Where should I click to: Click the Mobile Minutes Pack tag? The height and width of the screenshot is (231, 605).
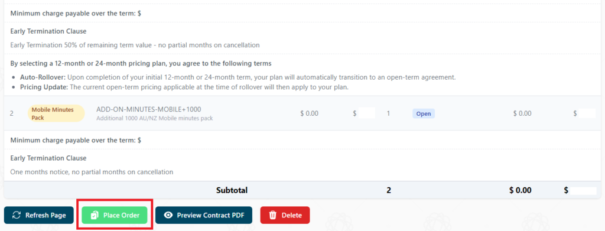point(56,113)
